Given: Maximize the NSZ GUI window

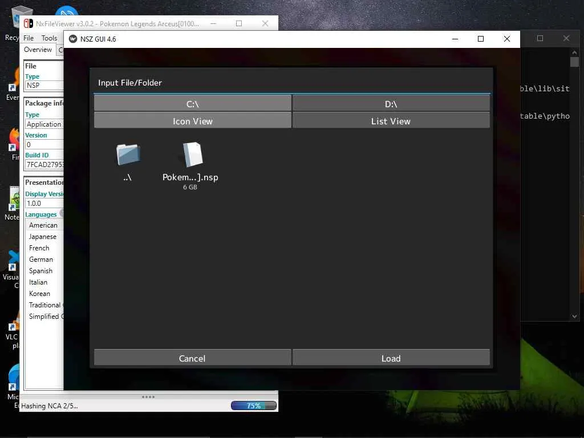Looking at the screenshot, I should coord(481,39).
